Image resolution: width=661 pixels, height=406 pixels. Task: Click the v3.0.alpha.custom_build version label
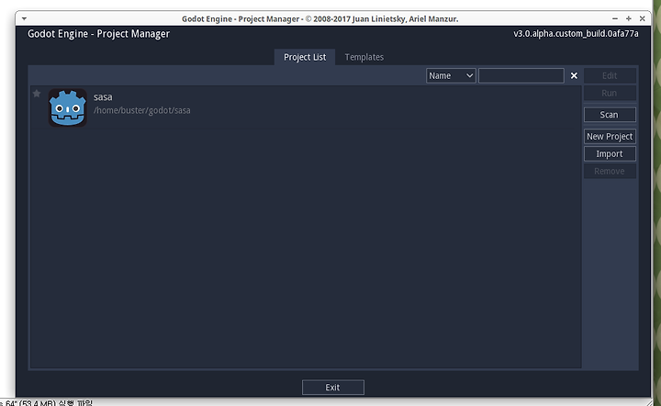576,34
